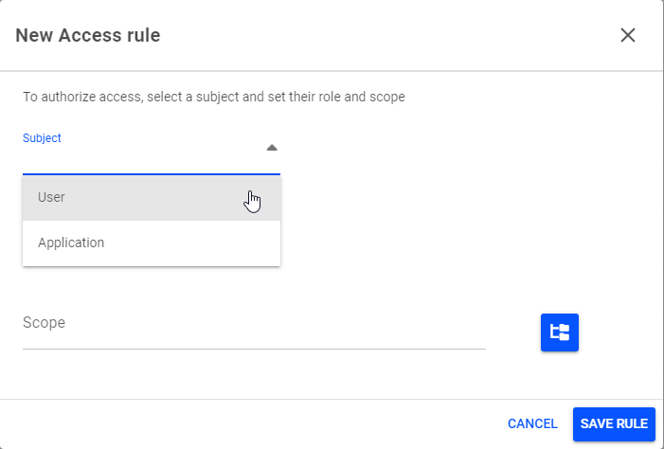Click the upward triangle in Subject

(272, 148)
